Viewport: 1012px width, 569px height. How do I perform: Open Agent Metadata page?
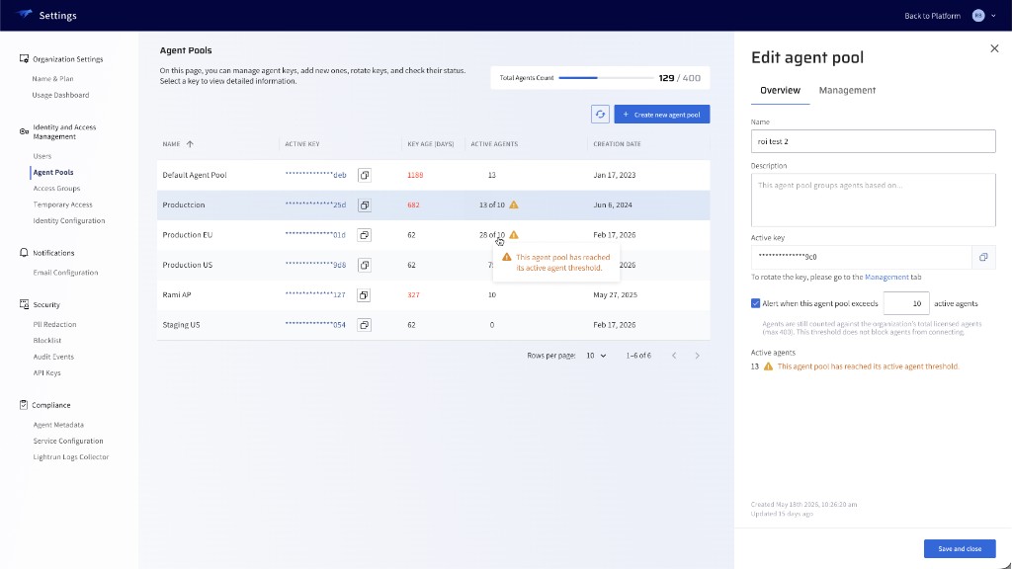pos(58,425)
